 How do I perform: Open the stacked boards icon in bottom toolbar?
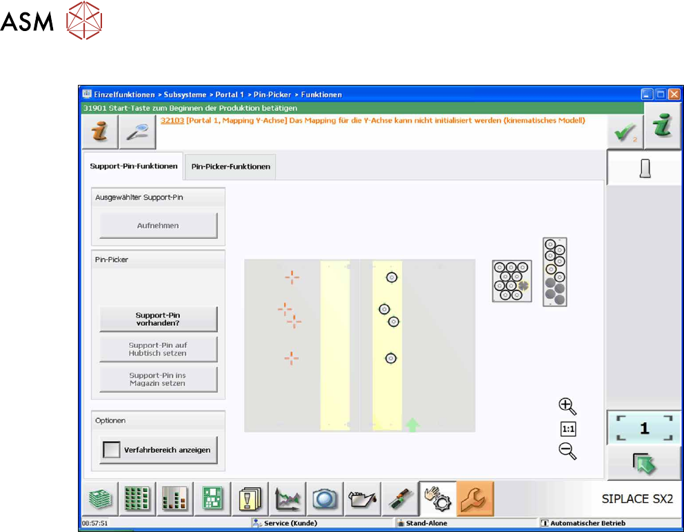coord(100,499)
